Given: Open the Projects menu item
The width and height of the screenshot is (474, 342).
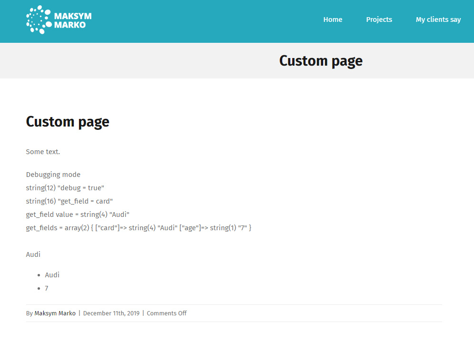Looking at the screenshot, I should pyautogui.click(x=379, y=20).
